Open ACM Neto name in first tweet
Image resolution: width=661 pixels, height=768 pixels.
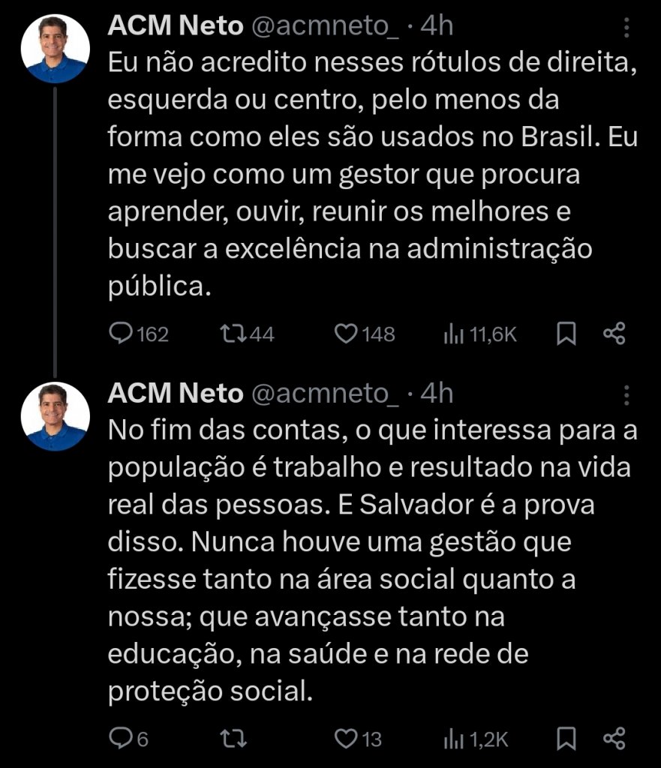click(176, 26)
